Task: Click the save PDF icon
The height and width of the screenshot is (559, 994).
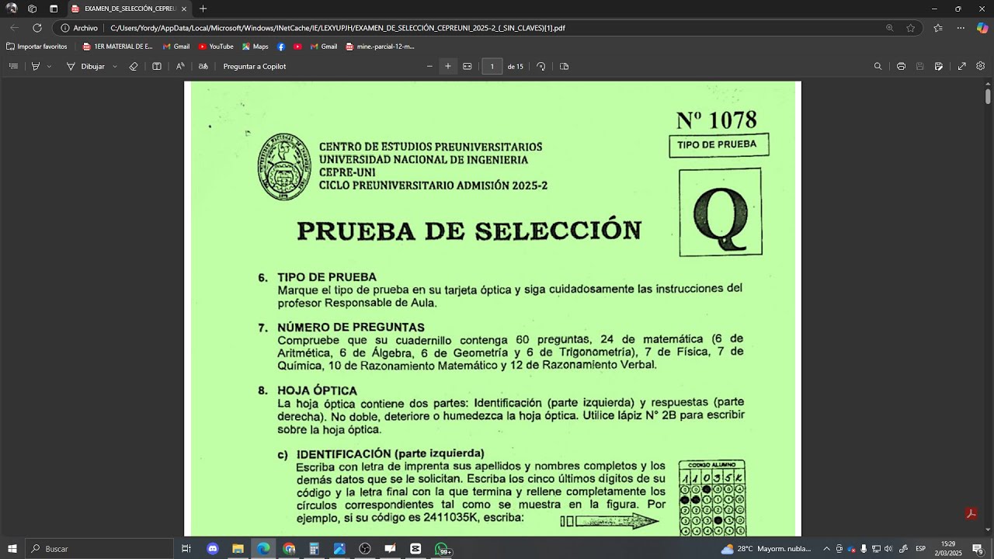Action: pos(920,66)
